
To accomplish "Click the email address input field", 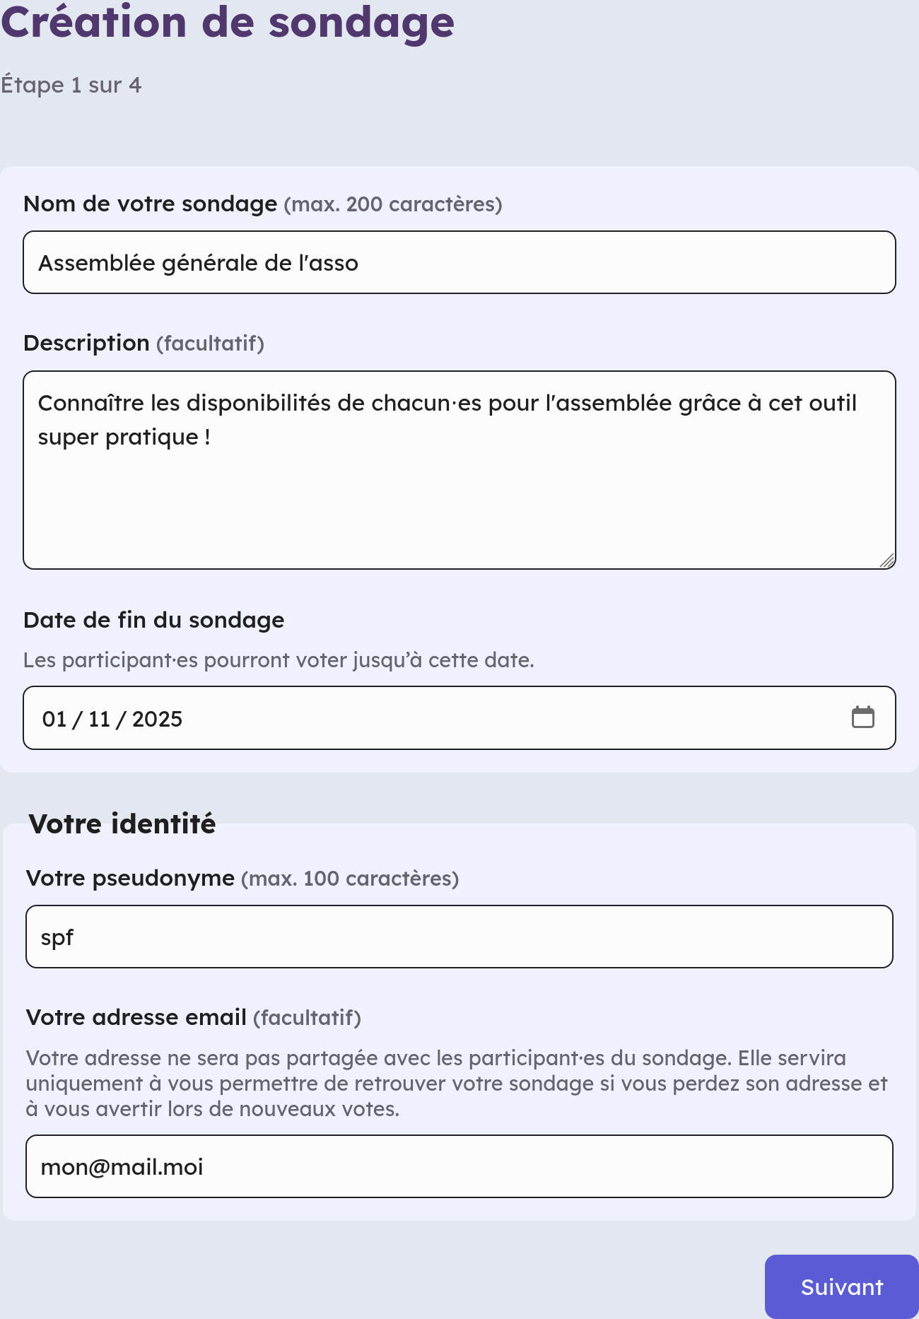I will click(459, 1166).
